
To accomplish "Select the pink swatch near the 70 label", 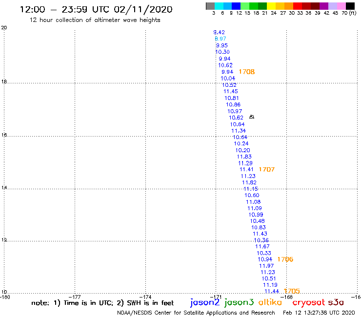I will pyautogui.click(x=341, y=6).
